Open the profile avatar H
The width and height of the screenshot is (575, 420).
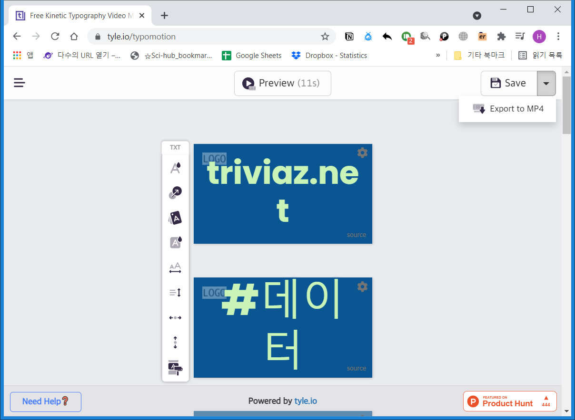click(539, 36)
